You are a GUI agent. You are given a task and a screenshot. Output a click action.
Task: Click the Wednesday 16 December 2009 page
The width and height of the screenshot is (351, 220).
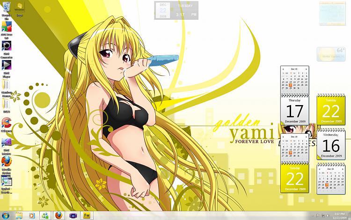point(331,145)
